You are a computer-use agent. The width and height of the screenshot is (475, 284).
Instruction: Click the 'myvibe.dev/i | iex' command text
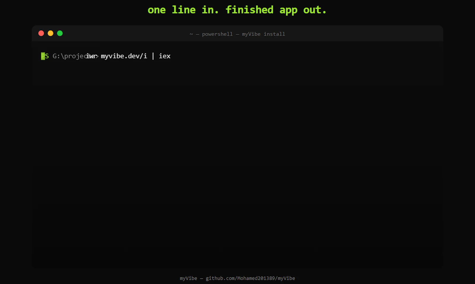(136, 56)
